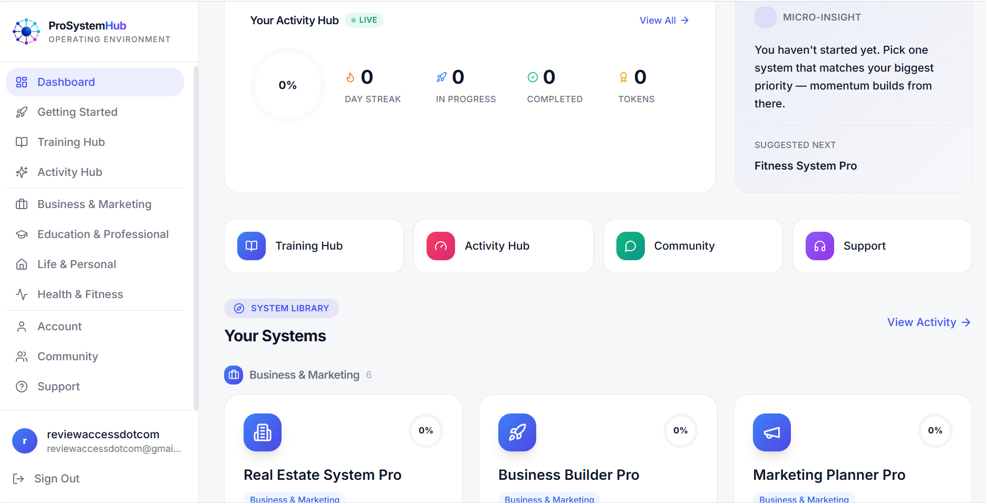The image size is (986, 503).
Task: Click the Community people icon in sidebar
Action: click(x=22, y=357)
